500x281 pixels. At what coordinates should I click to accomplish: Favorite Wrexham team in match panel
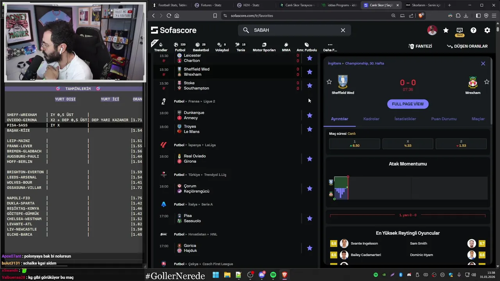pyautogui.click(x=487, y=82)
